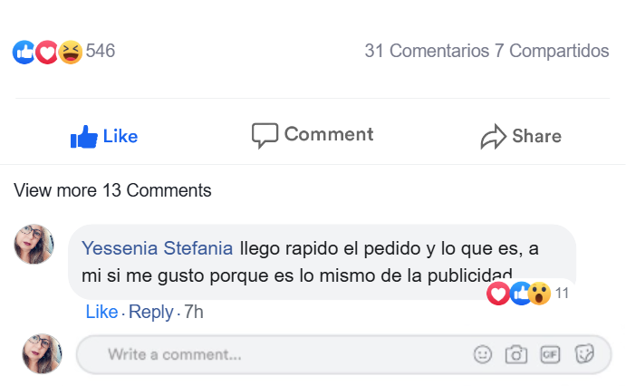Expand View more 13 Comments
This screenshot has height=386, width=626.
[112, 190]
